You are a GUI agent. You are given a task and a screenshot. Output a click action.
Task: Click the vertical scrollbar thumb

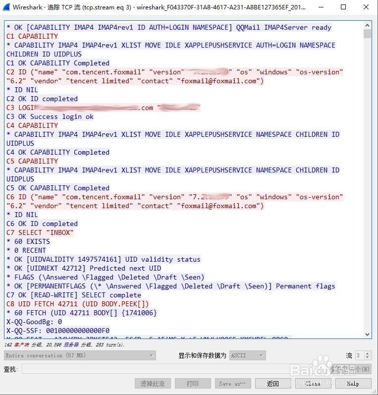(367, 34)
